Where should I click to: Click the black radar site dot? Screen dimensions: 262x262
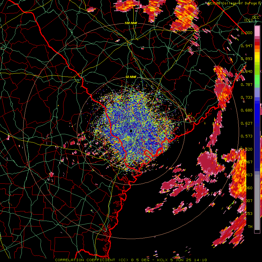131,131
